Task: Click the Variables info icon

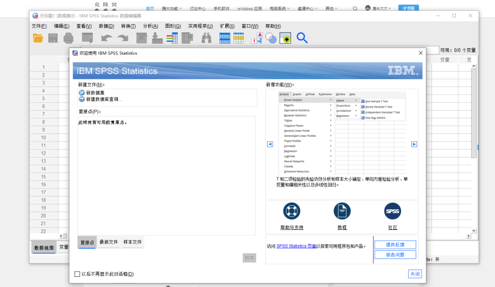Action: click(x=172, y=38)
